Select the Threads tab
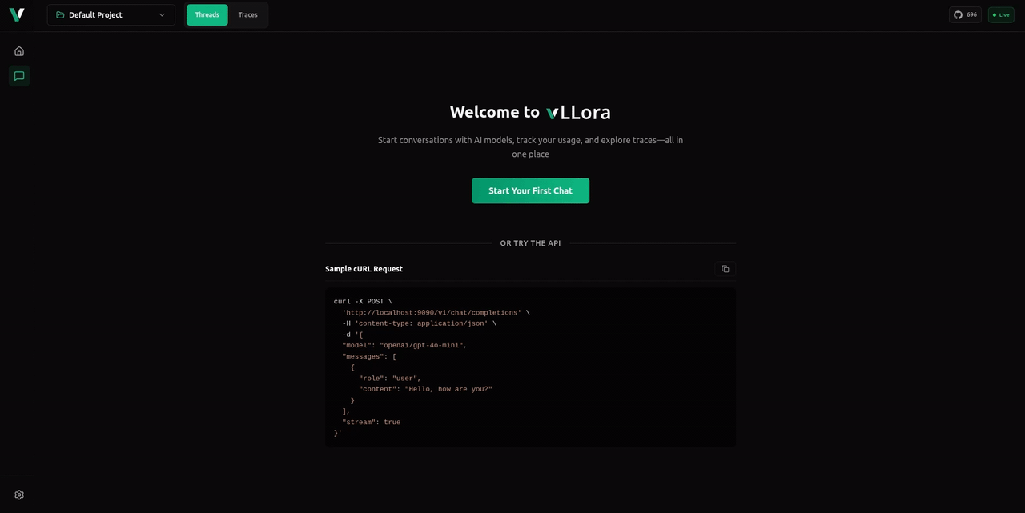 pos(207,14)
